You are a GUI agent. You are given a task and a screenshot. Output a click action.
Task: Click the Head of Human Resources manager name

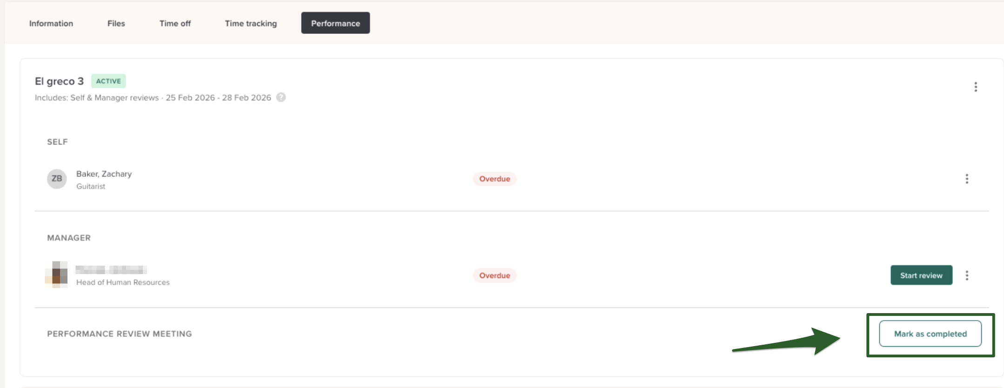click(111, 270)
